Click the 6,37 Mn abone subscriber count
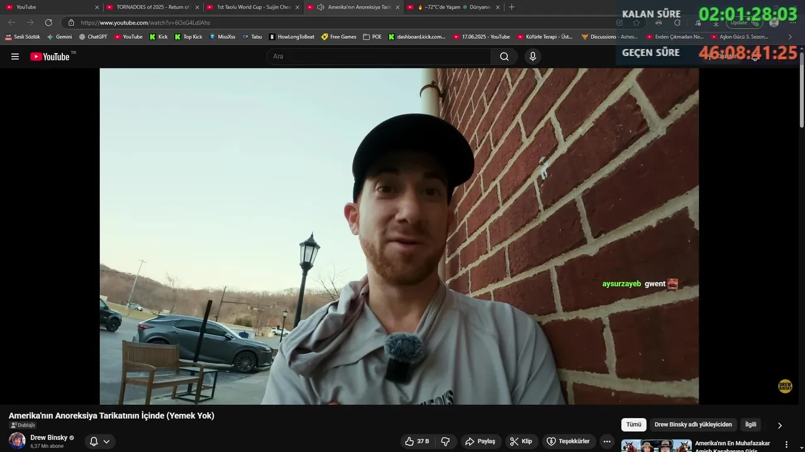Viewport: 805px width, 452px height. pos(47,446)
